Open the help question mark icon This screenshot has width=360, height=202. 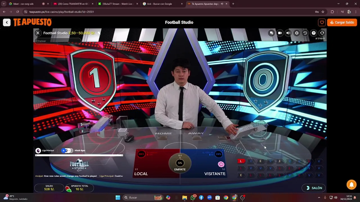coord(314,33)
